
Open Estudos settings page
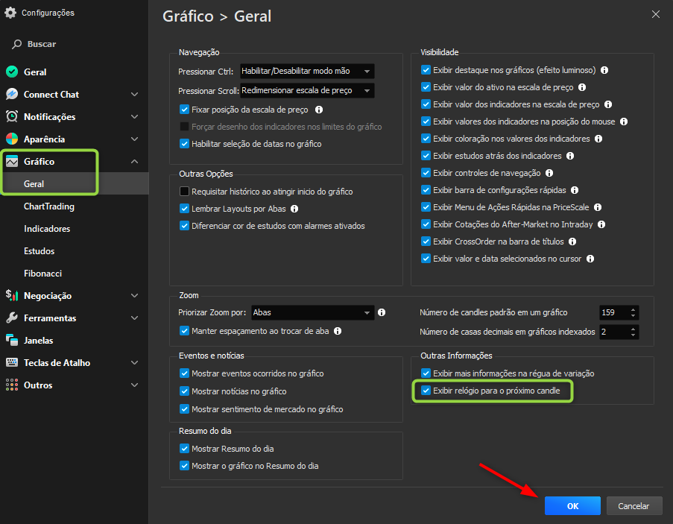(x=39, y=250)
